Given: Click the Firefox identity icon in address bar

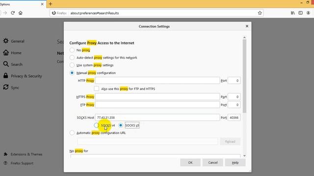Looking at the screenshot, I should coord(53,13).
